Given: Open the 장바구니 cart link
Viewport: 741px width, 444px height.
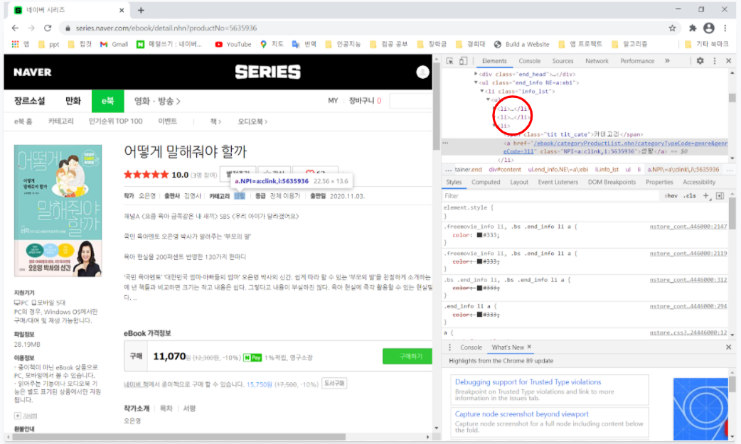Looking at the screenshot, I should coord(365,101).
